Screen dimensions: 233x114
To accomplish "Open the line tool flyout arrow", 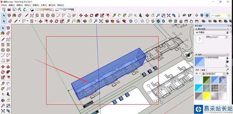I will 20,21.
